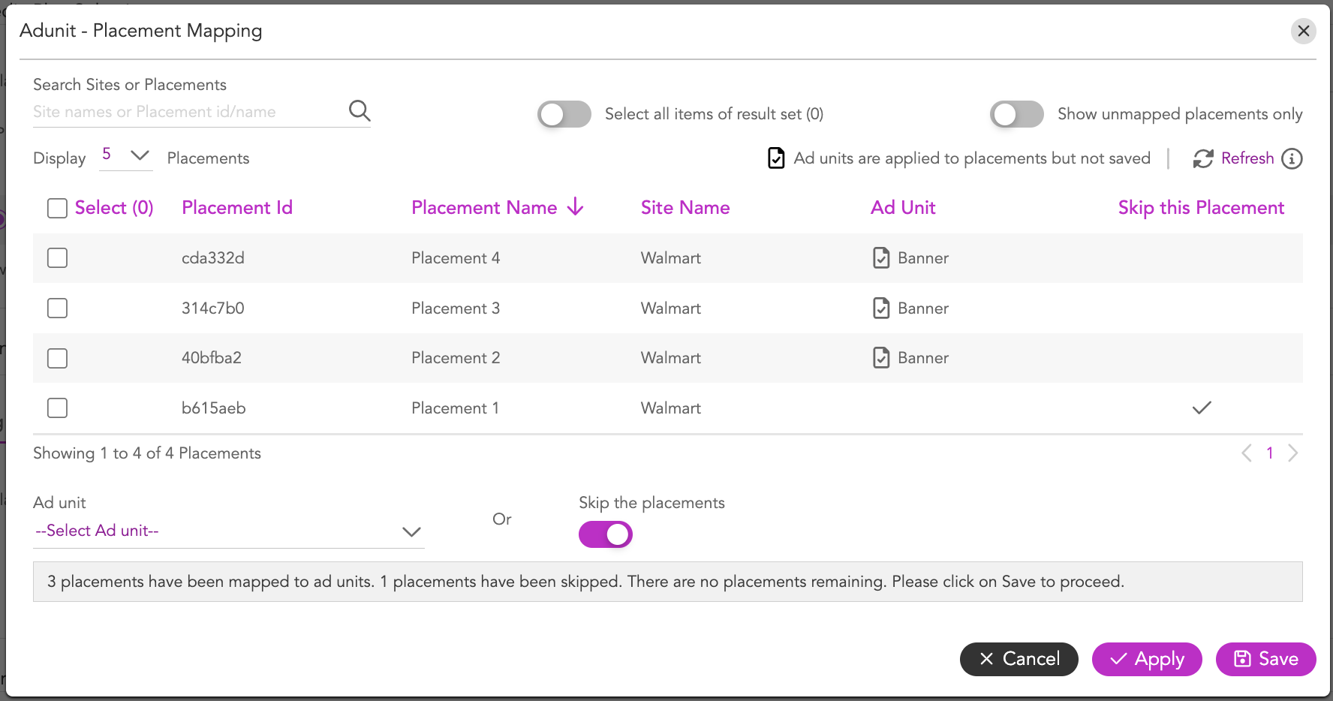Open the info icon beside Refresh
This screenshot has height=701, width=1333.
pyautogui.click(x=1292, y=158)
